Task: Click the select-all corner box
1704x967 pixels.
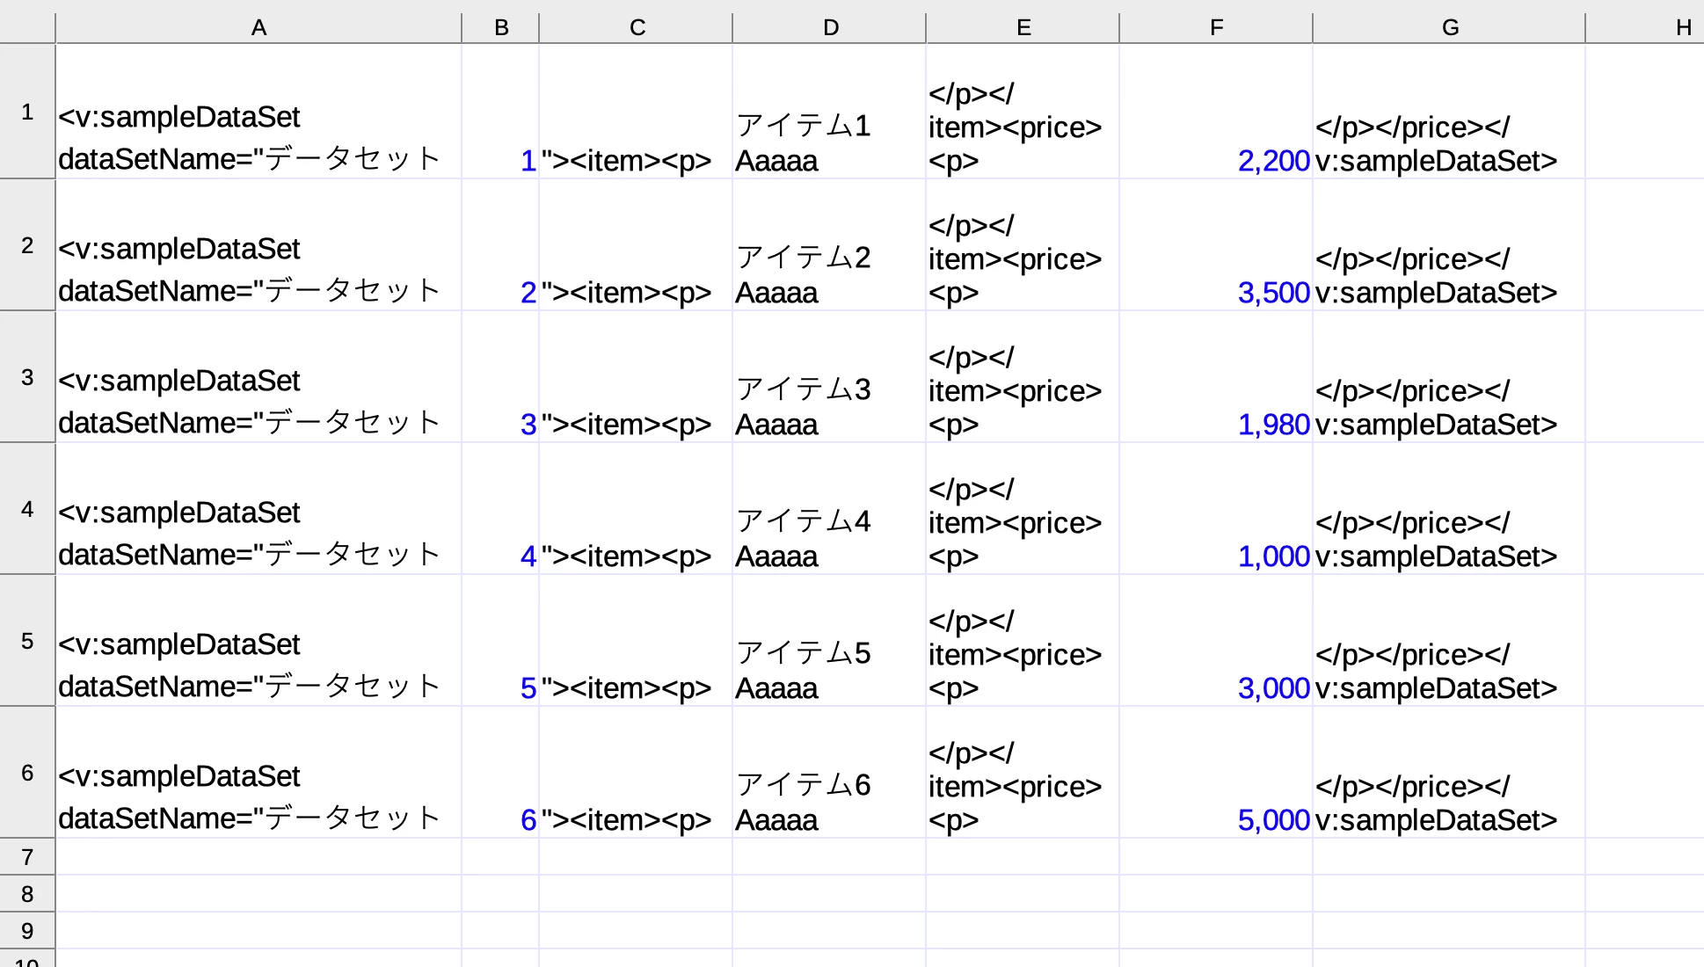Action: tap(27, 27)
